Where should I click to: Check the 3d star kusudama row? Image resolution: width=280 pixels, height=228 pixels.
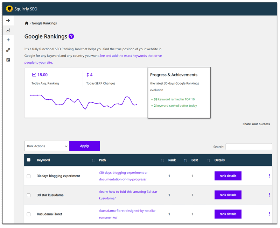29,195
